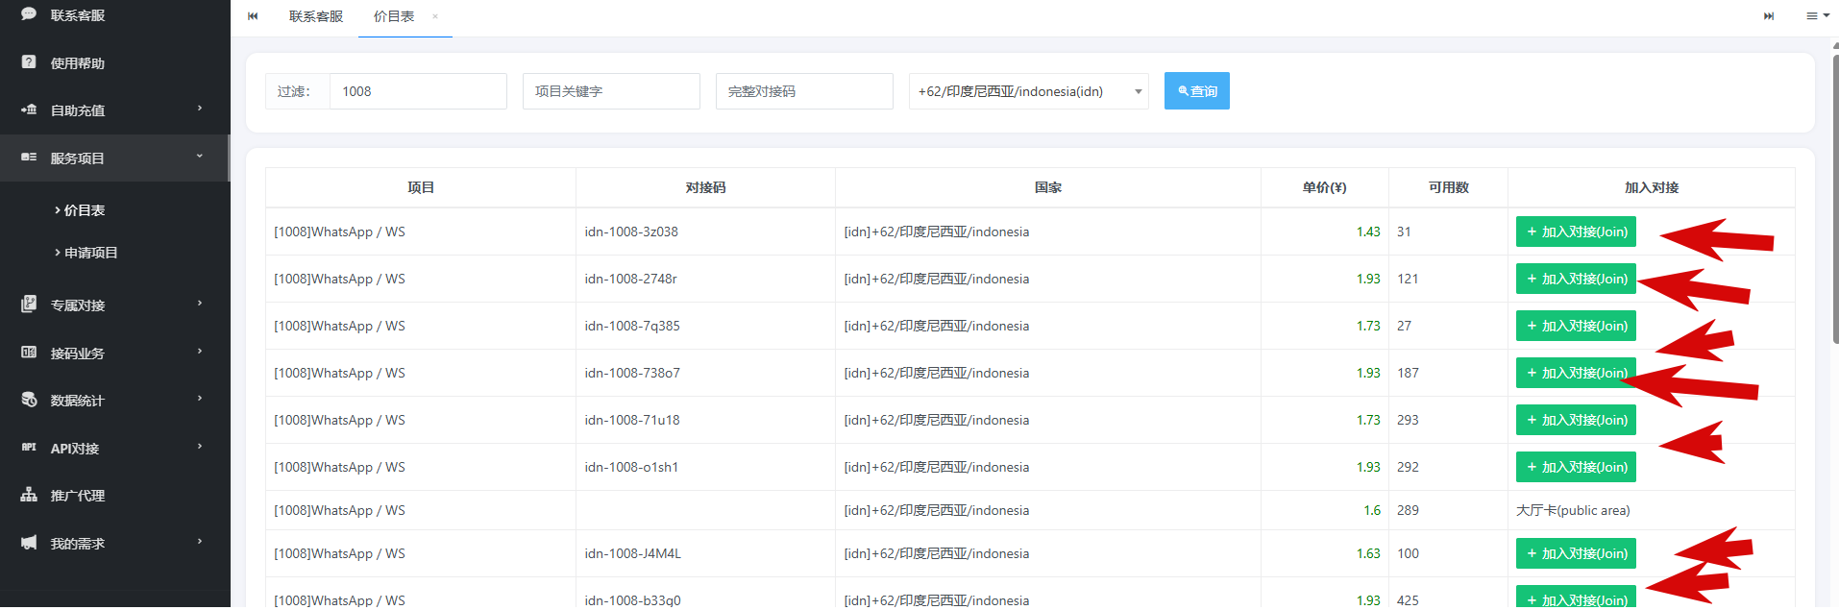Join the idn-1008-2748r row

[x=1576, y=279]
